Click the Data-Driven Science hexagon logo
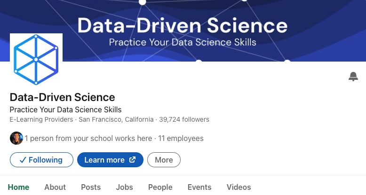The width and height of the screenshot is (366, 195). 36,60
